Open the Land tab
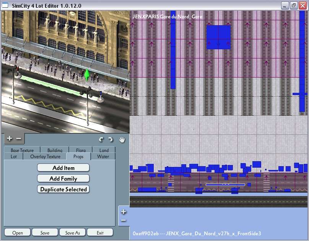The image size is (309, 241). 104,150
